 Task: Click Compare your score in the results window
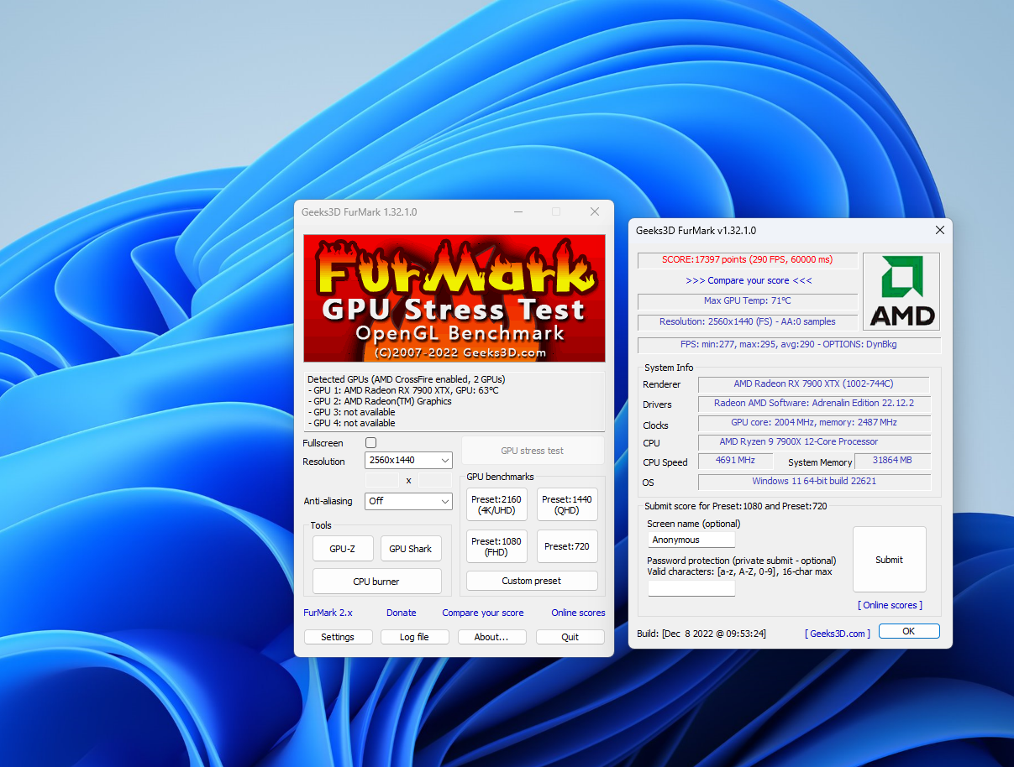(x=748, y=280)
